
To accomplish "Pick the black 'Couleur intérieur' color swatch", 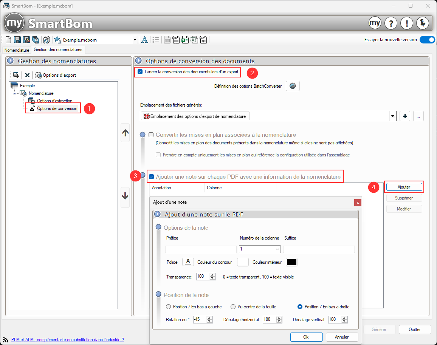I will tap(291, 262).
